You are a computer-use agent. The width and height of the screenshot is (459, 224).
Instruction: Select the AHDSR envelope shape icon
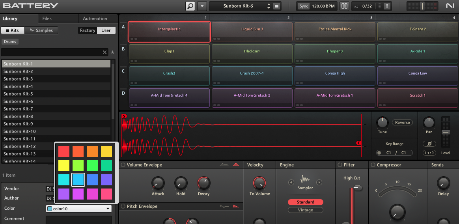tap(224, 165)
